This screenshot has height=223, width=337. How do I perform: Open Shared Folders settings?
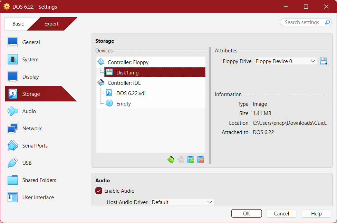point(39,180)
